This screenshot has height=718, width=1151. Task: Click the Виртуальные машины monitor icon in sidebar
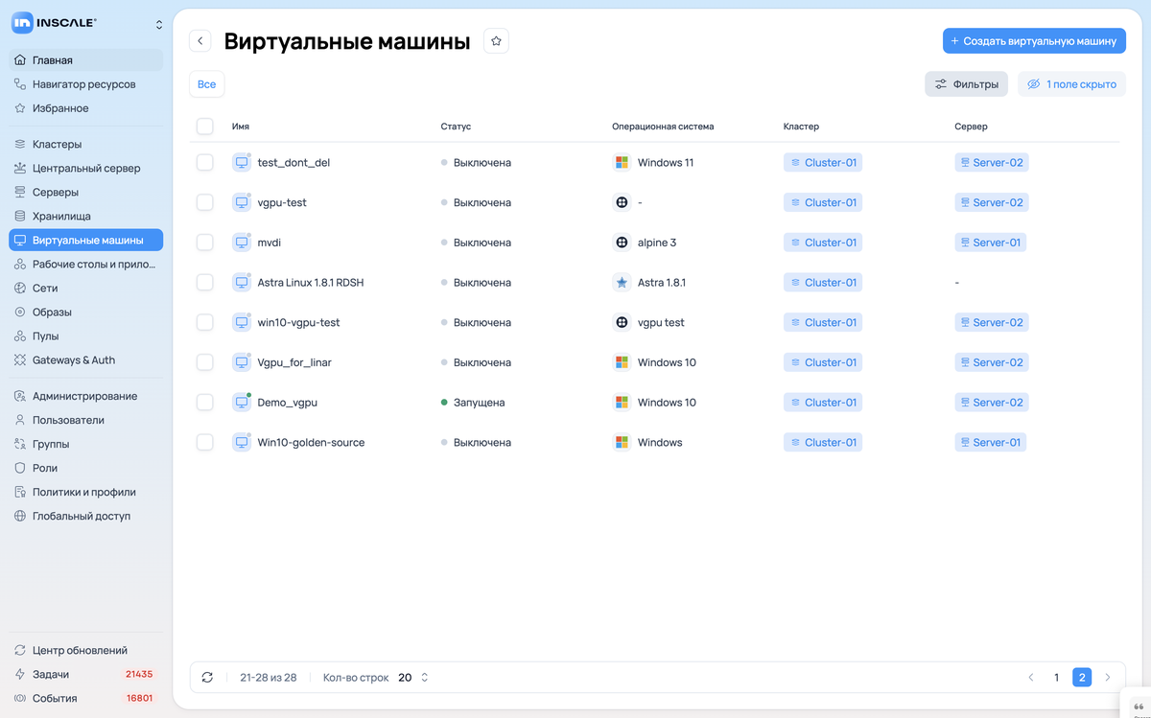coord(20,241)
